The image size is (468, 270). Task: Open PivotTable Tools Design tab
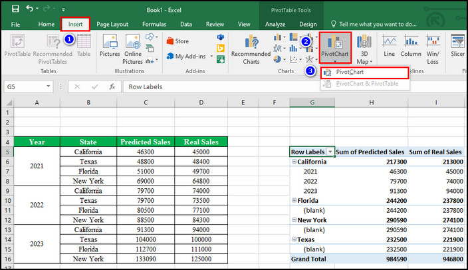tap(308, 25)
